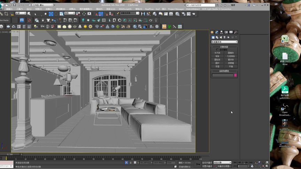
Task: Open the 关键点过滤器 Key Filters button
Action: (x=224, y=166)
